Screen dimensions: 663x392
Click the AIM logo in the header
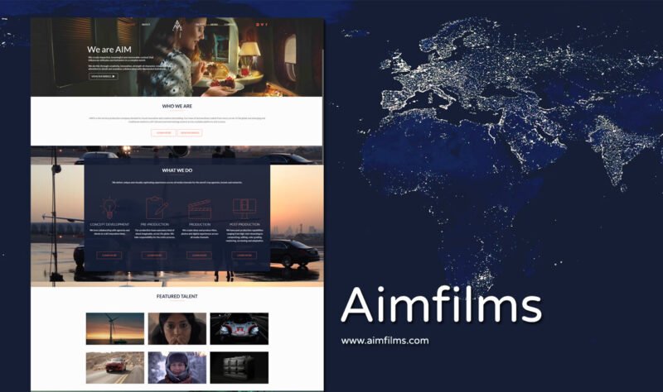click(x=177, y=26)
